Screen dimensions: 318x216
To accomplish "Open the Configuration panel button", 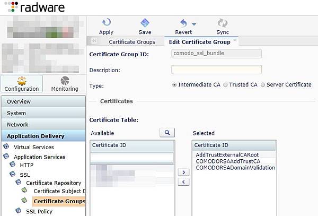I will (x=22, y=84).
